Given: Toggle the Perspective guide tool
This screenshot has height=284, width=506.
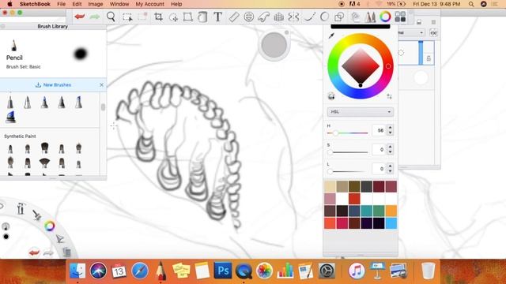Looking at the screenshot, I should [278, 17].
